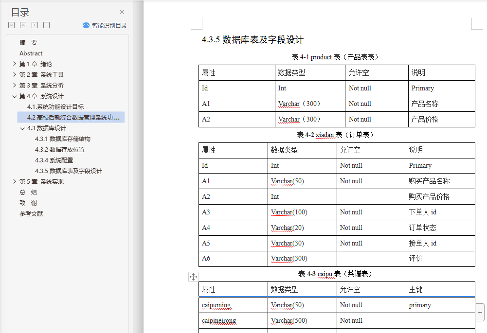Click 订单状态 cell
487x333 pixels.
point(440,228)
